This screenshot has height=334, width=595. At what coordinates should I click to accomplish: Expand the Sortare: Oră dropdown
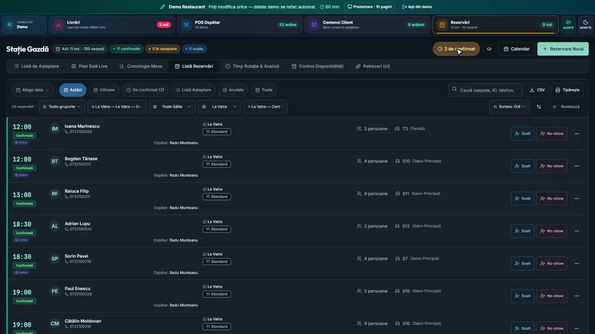point(509,107)
